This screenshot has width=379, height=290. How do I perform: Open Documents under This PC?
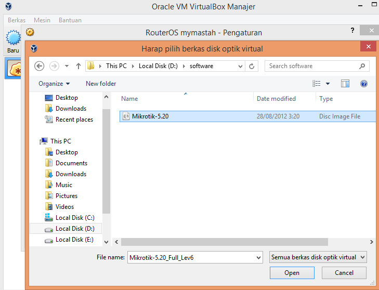pyautogui.click(x=71, y=163)
